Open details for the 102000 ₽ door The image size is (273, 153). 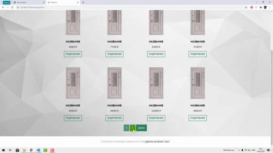point(156,118)
